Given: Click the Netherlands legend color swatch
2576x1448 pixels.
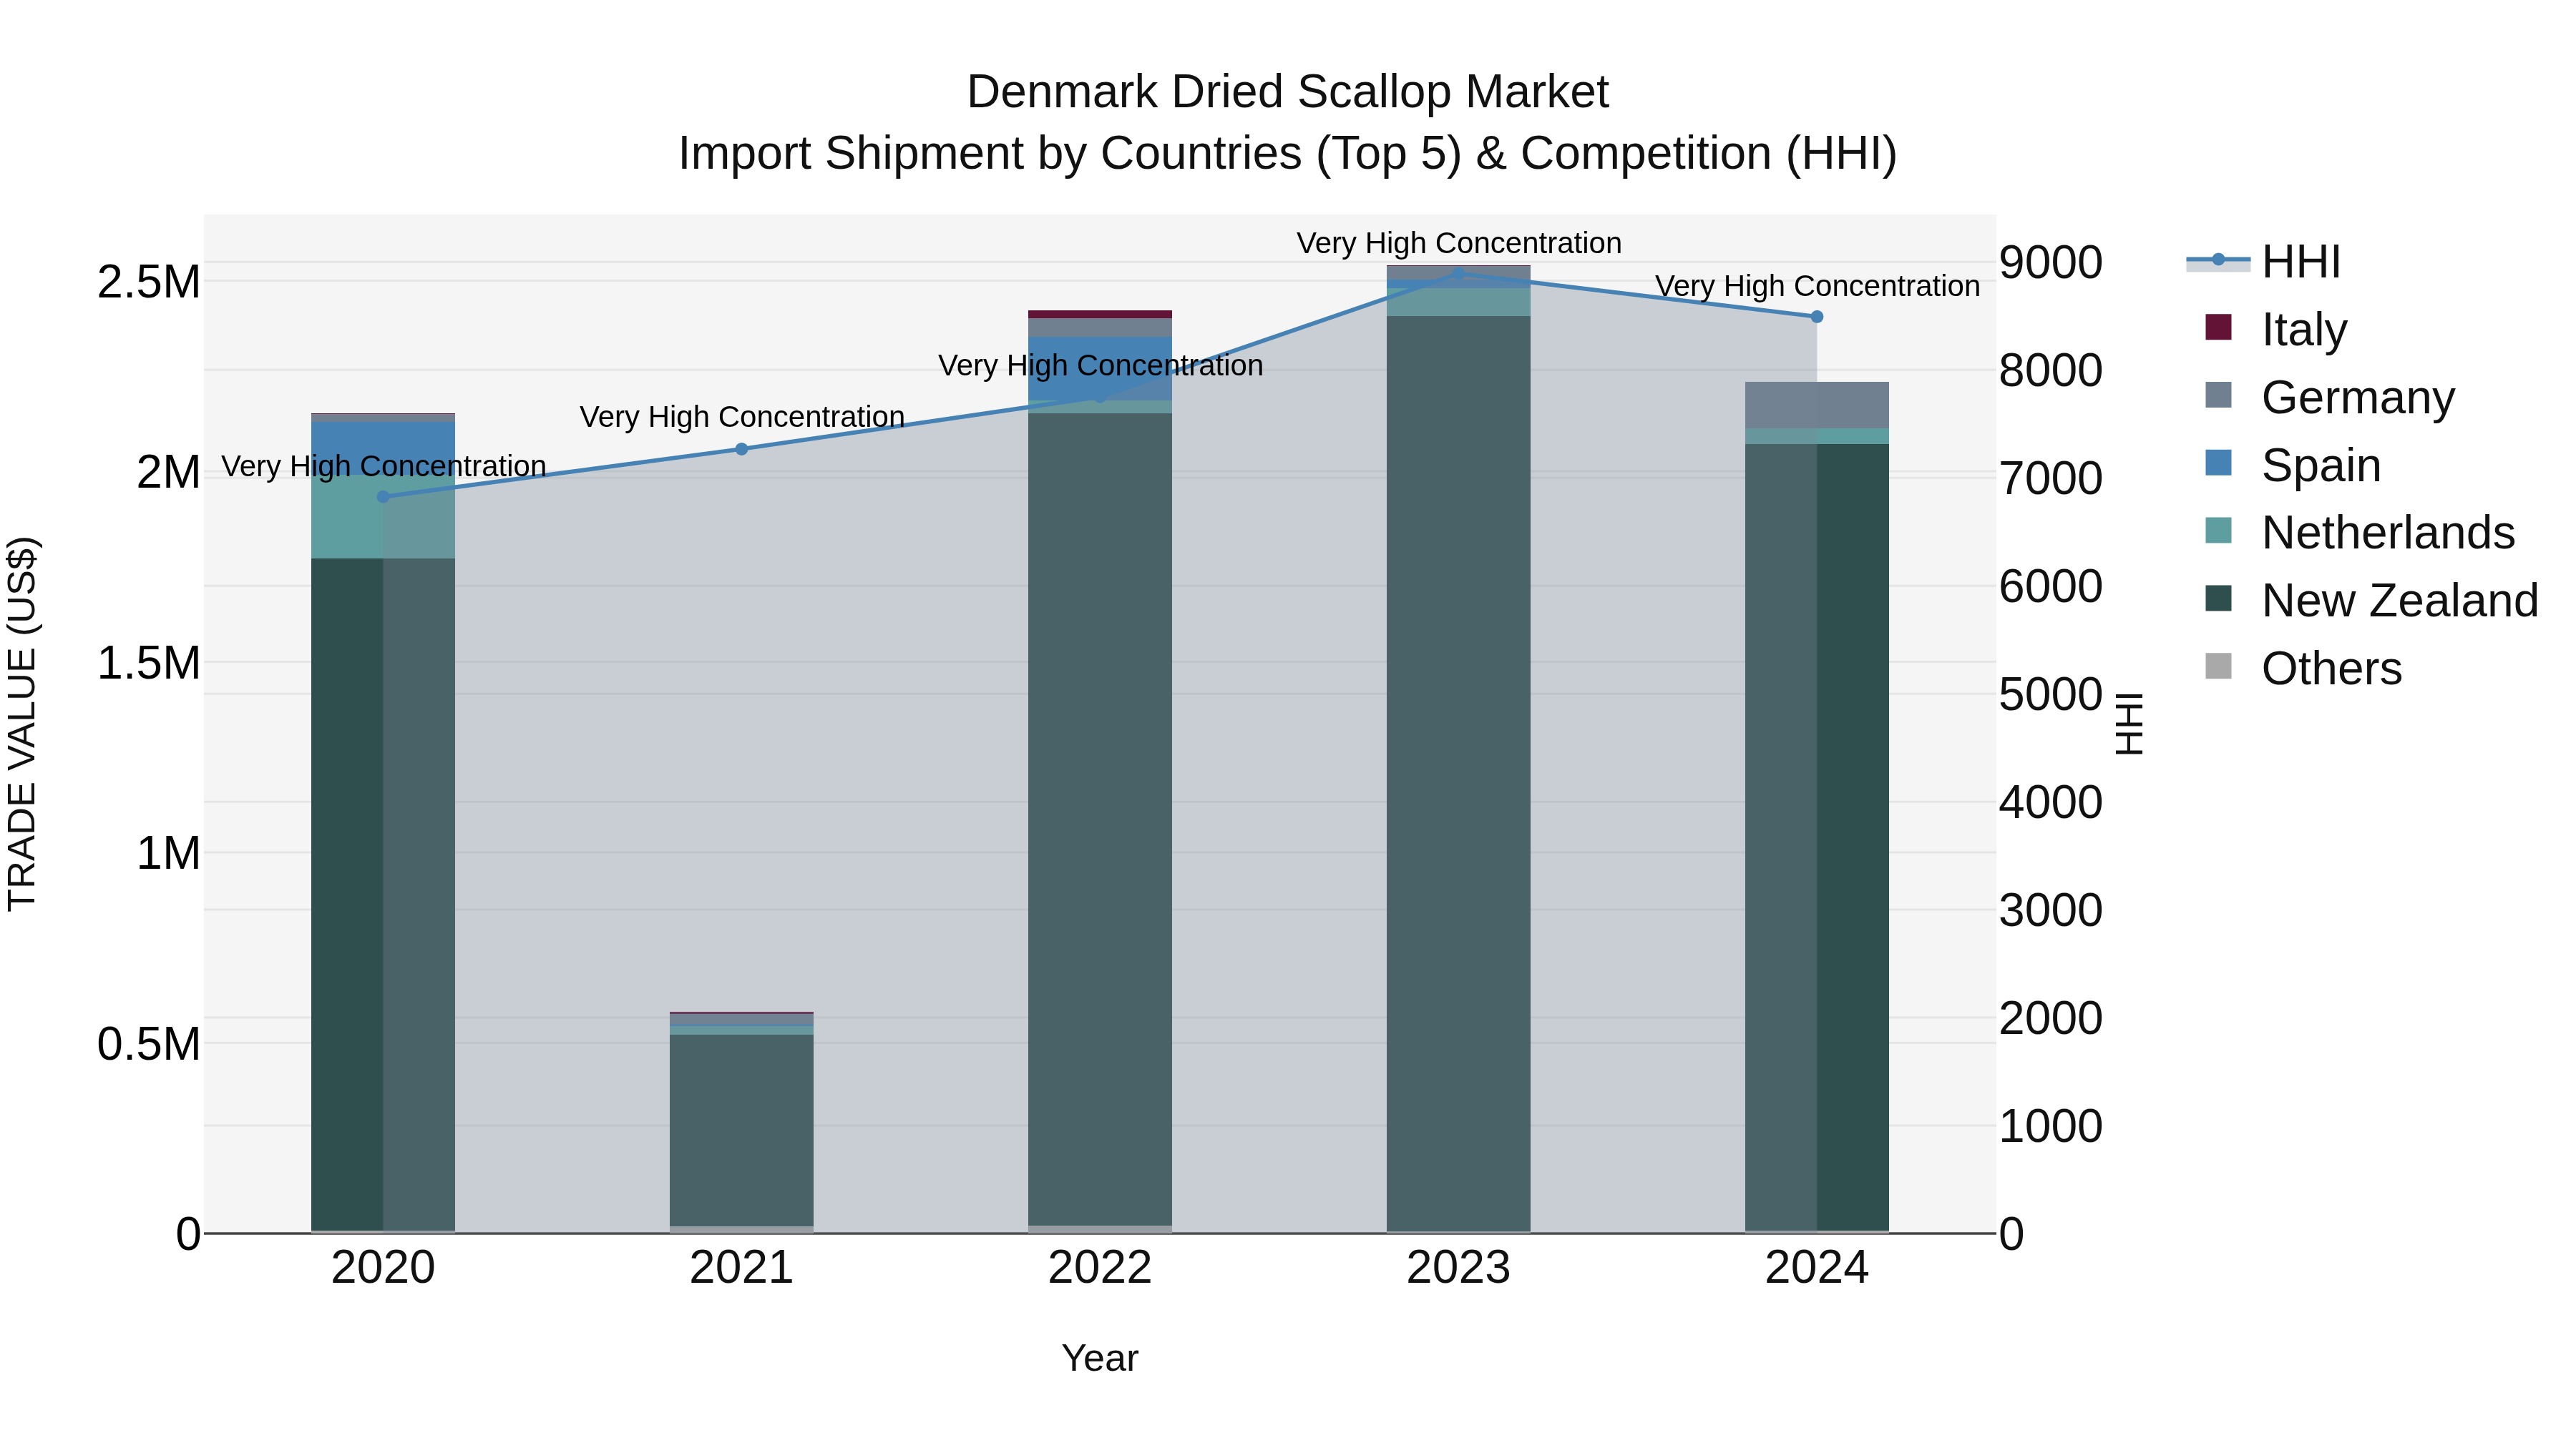Looking at the screenshot, I should pyautogui.click(x=2218, y=531).
